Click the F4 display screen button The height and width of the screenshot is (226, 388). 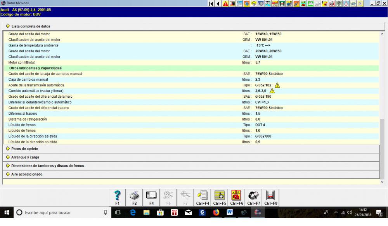click(x=151, y=197)
